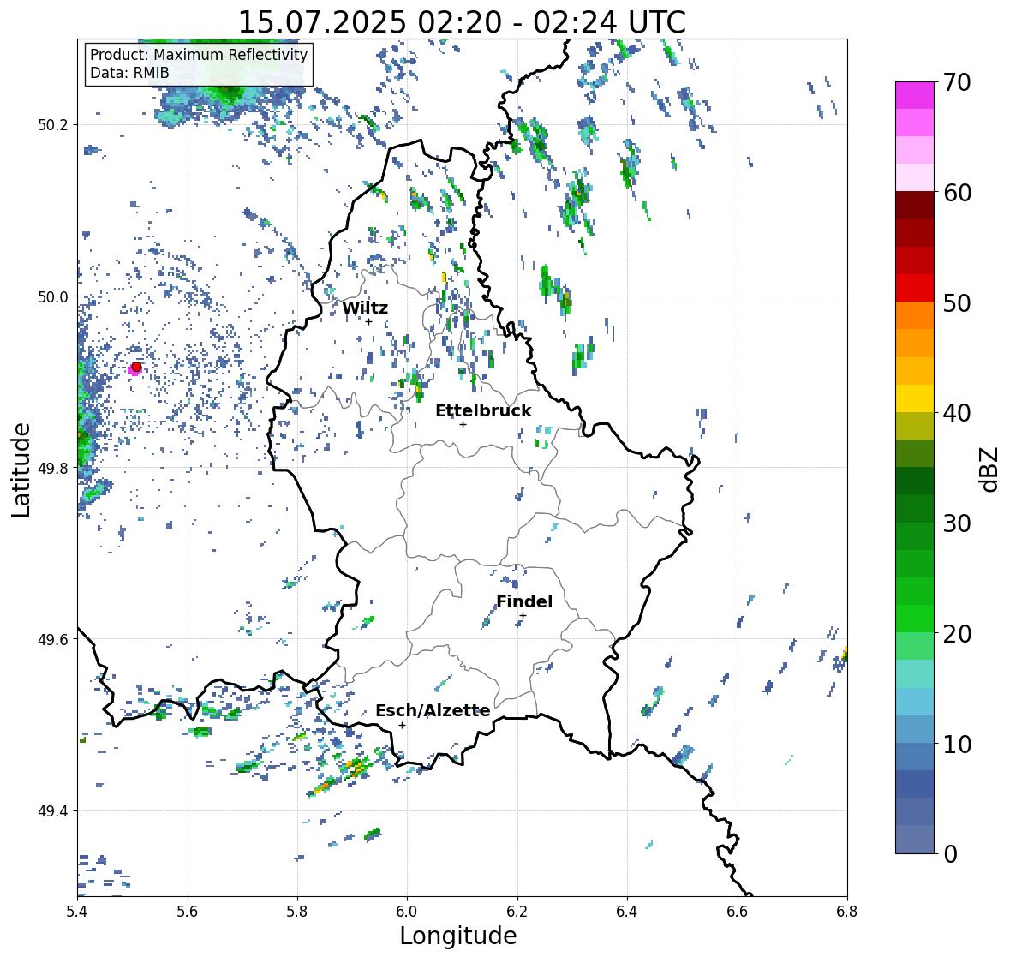Screen dimensions: 1010x957
Task: Click the 'Product: Maximum Reflectivity' legend text
Action: (199, 55)
